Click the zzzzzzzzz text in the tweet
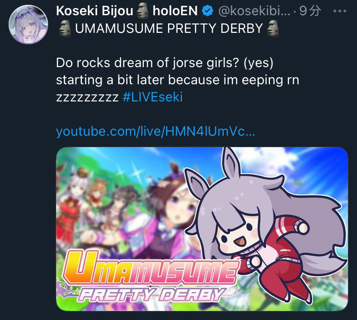 click(87, 98)
